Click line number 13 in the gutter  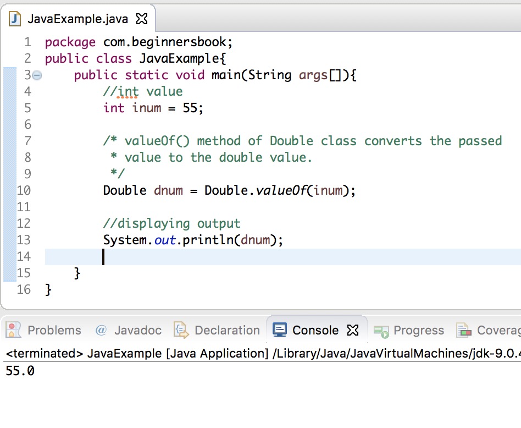pyautogui.click(x=24, y=240)
